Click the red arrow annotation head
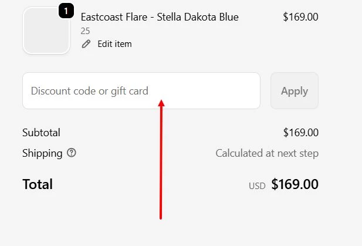 point(161,103)
